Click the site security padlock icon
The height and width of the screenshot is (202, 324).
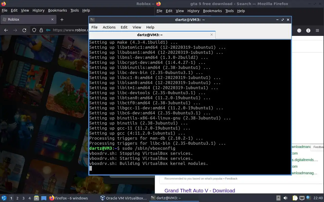coord(41,30)
